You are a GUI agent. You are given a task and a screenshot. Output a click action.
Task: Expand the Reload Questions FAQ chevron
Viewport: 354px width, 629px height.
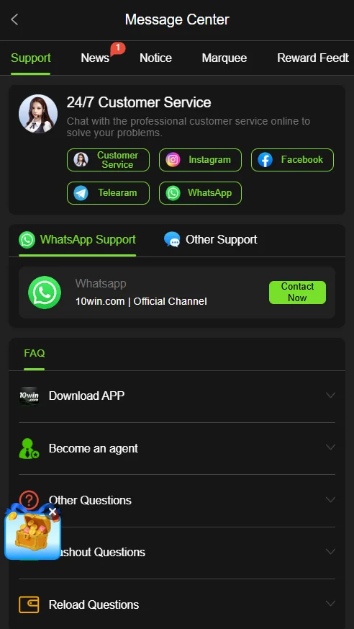(x=330, y=603)
